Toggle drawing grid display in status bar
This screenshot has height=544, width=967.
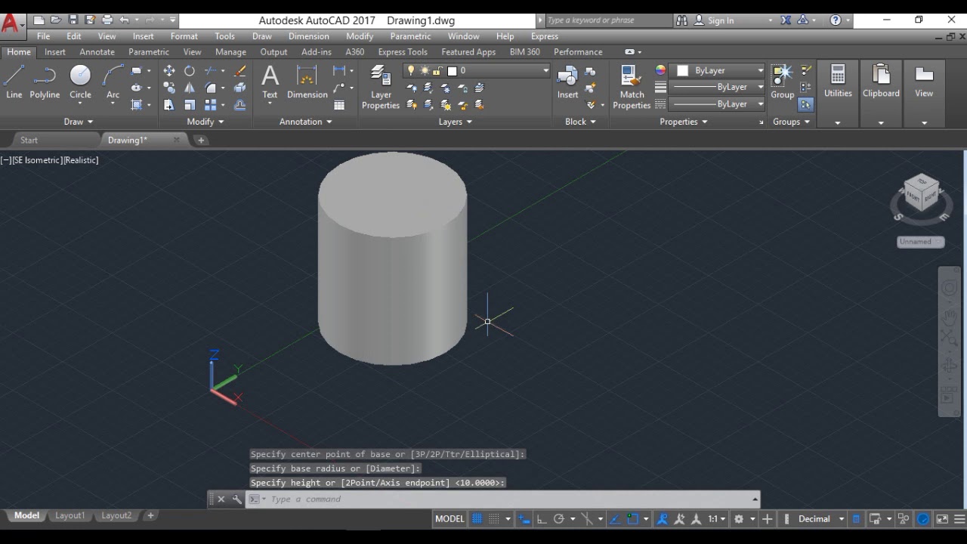(477, 519)
